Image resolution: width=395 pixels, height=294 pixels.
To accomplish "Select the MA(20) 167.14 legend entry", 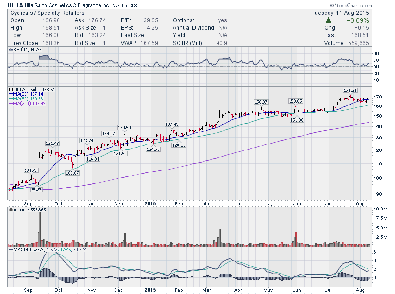I will (26, 94).
